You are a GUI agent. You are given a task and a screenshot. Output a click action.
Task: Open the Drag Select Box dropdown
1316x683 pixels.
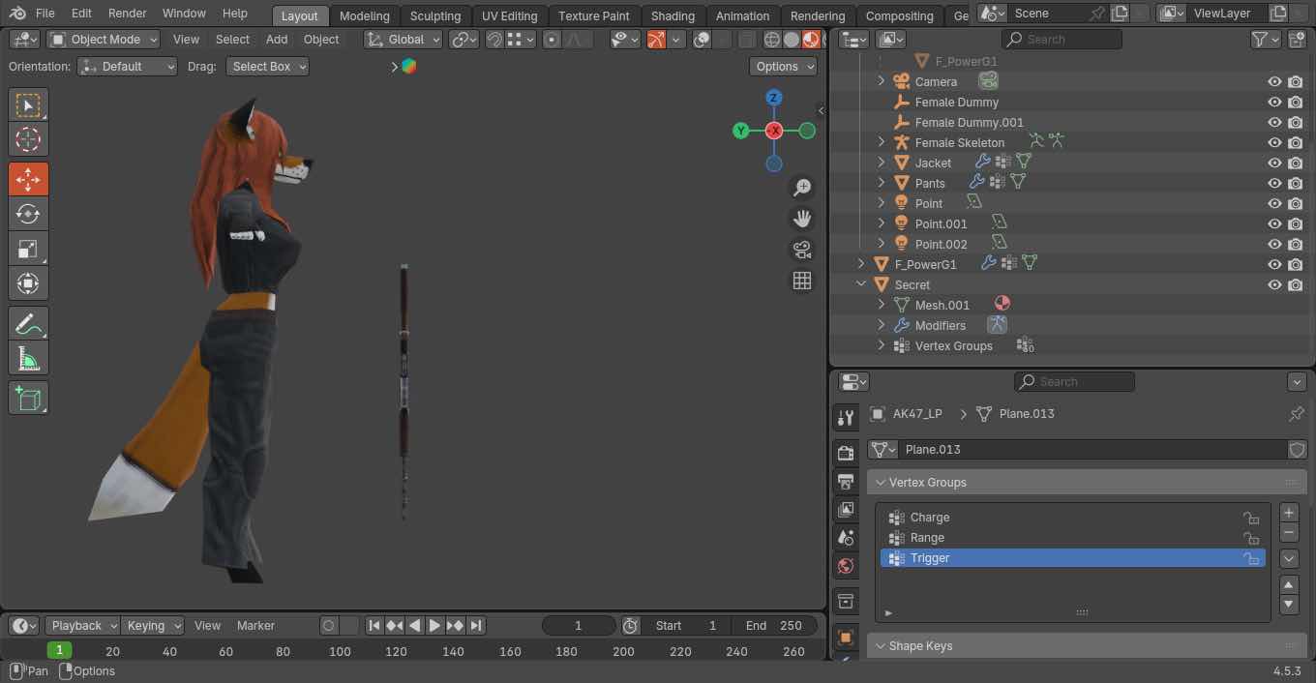(268, 67)
